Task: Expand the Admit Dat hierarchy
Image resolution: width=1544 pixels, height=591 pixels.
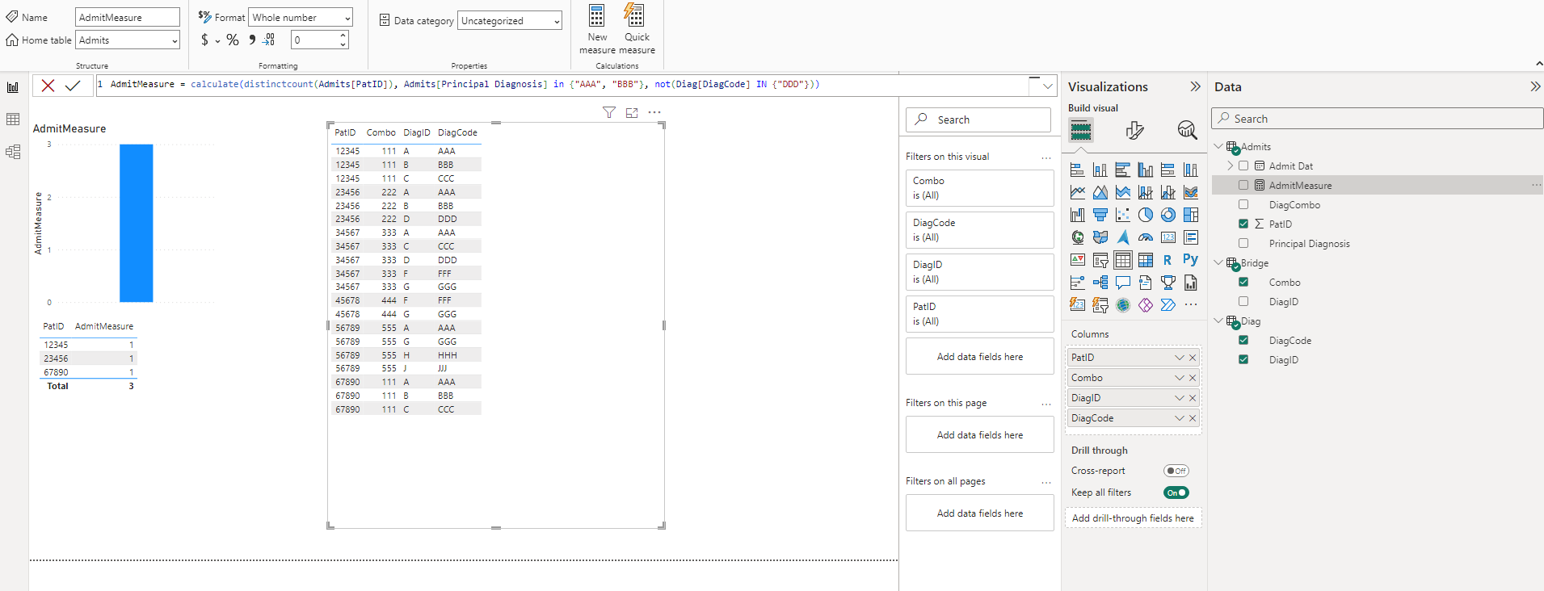Action: pyautogui.click(x=1231, y=166)
